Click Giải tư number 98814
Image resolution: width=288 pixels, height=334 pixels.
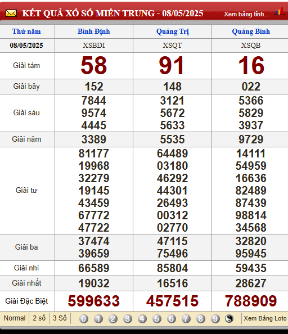251,215
